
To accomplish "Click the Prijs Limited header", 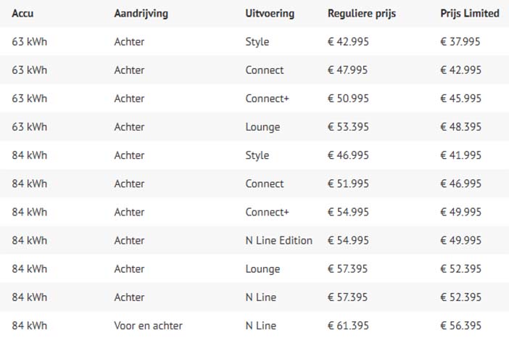I will tap(470, 14).
